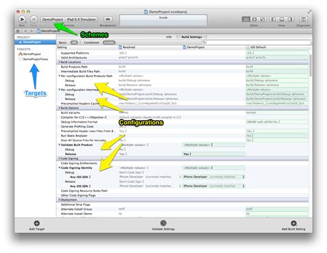Select the Other Code Signing Flags row
The width and height of the screenshot is (327, 253).
pos(183,196)
